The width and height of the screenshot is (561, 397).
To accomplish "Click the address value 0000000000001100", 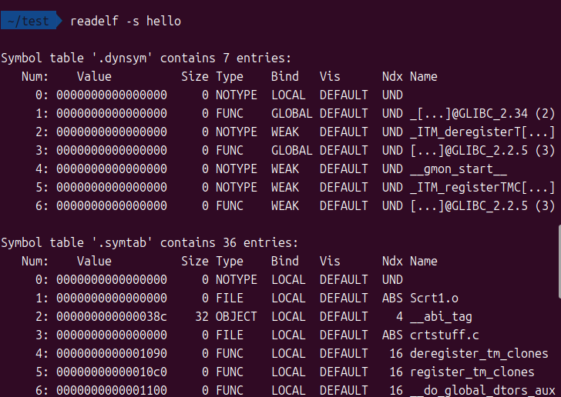I will 112,390.
